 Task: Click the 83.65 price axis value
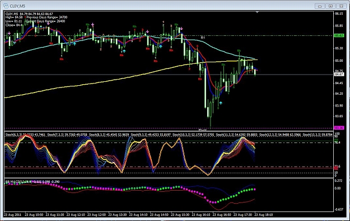(x=339, y=116)
